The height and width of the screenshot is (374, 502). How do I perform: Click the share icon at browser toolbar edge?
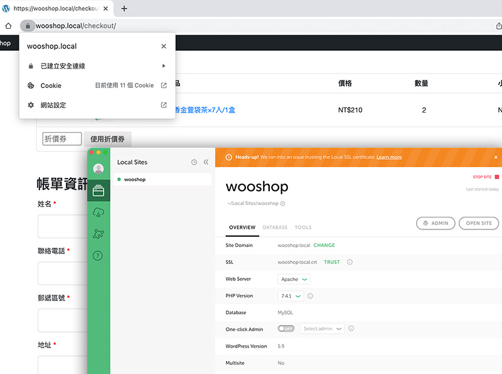[x=498, y=26]
